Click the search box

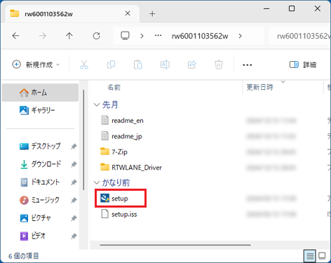300,36
